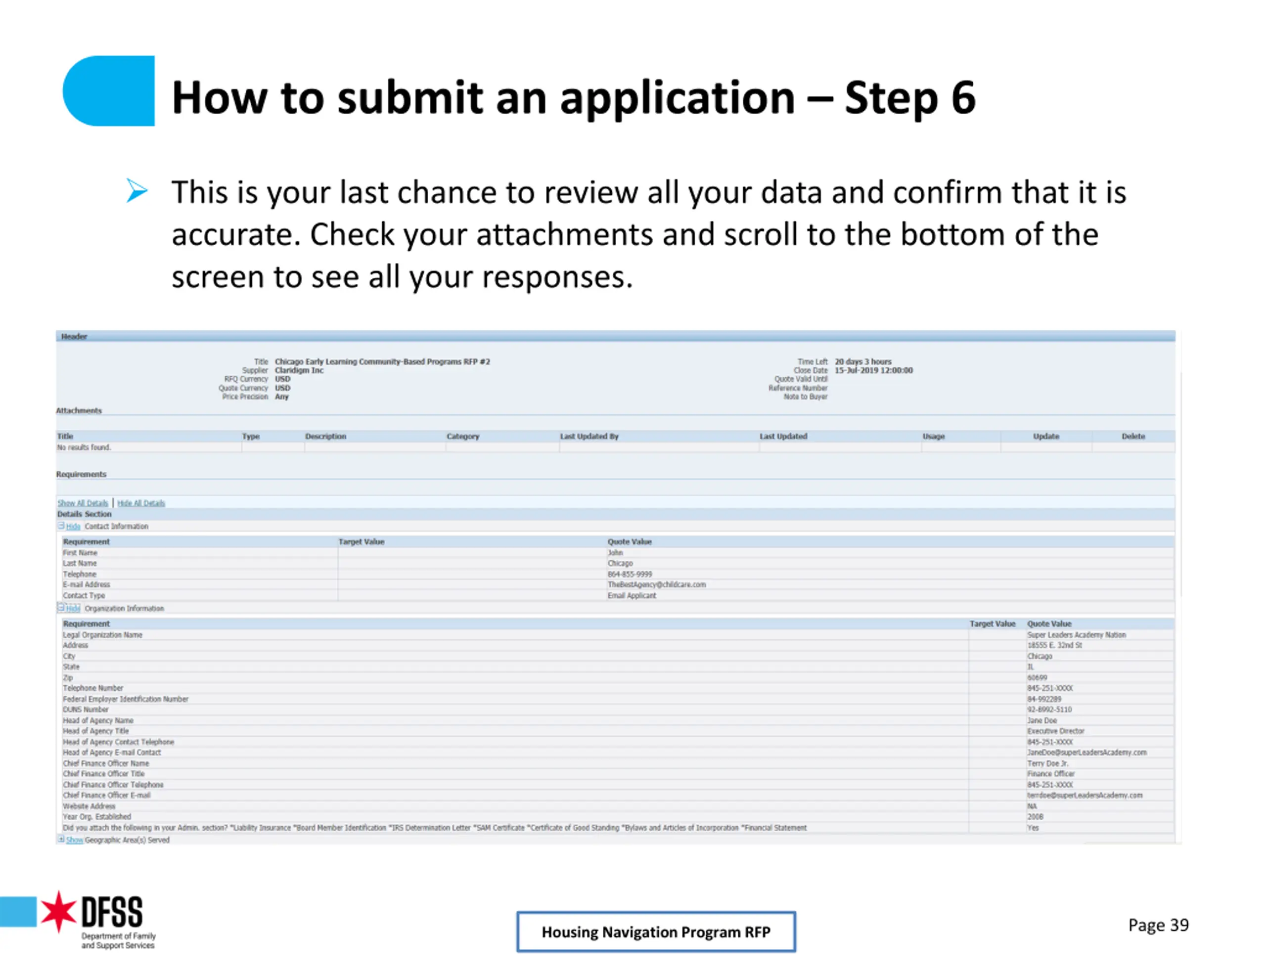The width and height of the screenshot is (1266, 978).
Task: Click the Update column header
Action: pyautogui.click(x=1046, y=436)
